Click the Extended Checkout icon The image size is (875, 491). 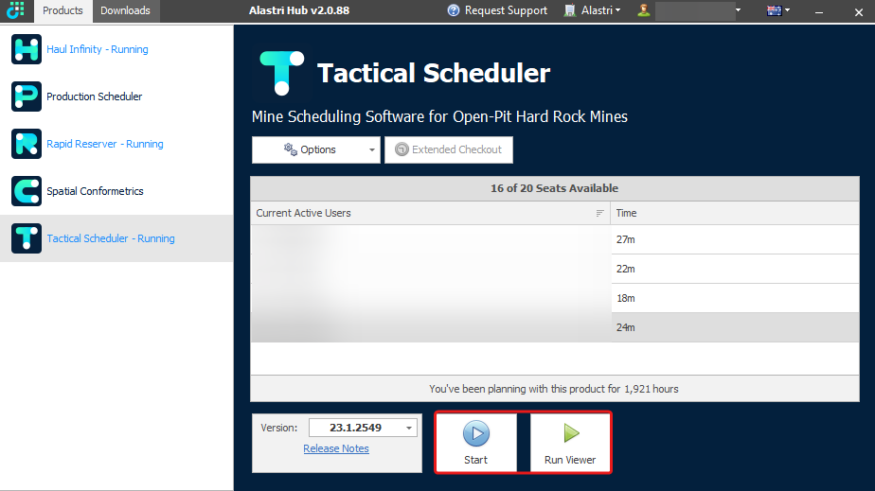pos(402,149)
